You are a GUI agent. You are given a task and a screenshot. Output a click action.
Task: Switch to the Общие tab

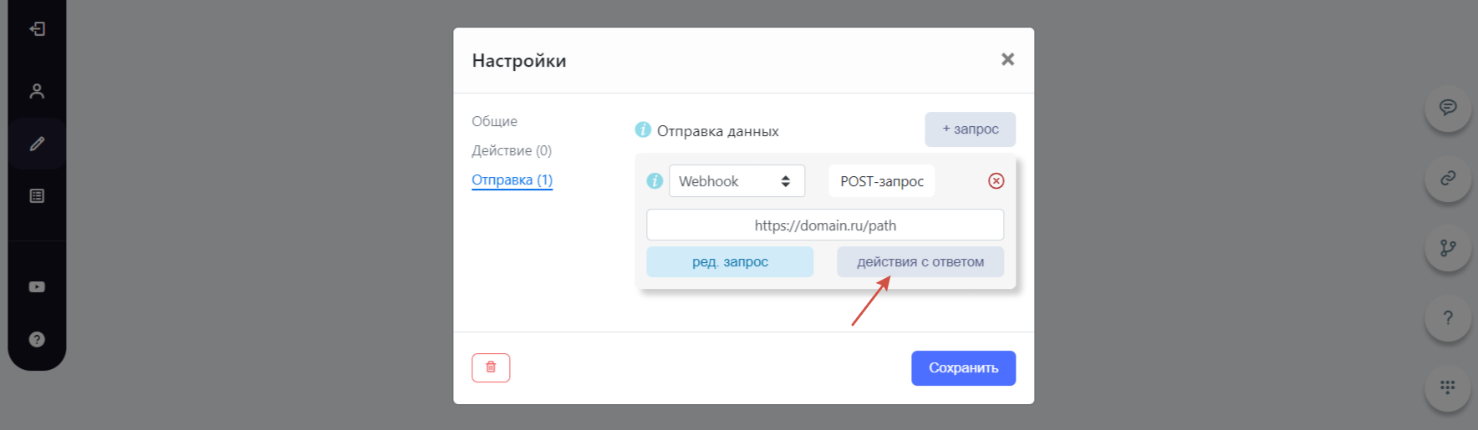[x=494, y=121]
